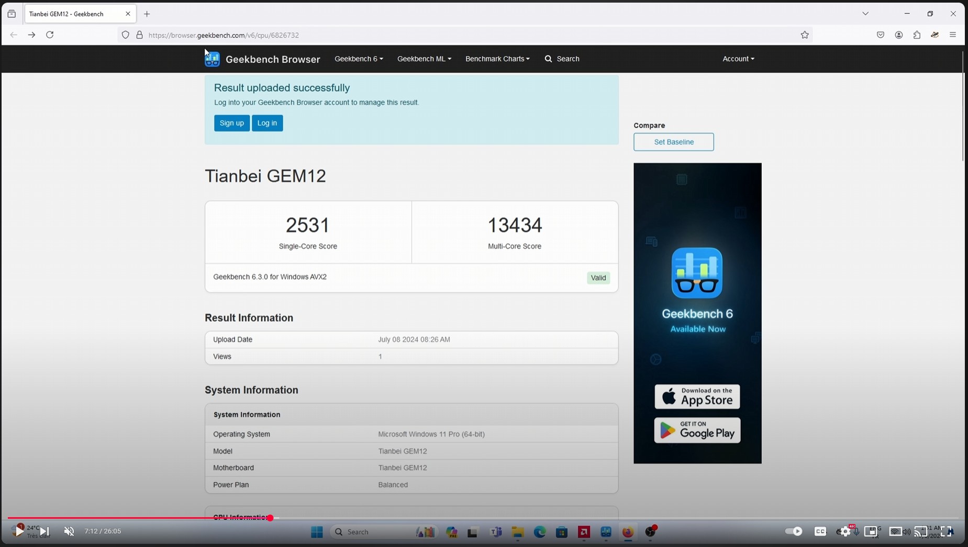Click the Microsoft Windows 11 Pro value
968x547 pixels.
pos(431,435)
